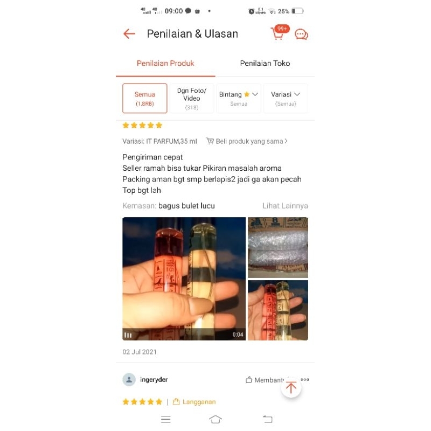The height and width of the screenshot is (431, 431).
Task: Open the bubble-wrap package photo thumbnail
Action: (278, 247)
